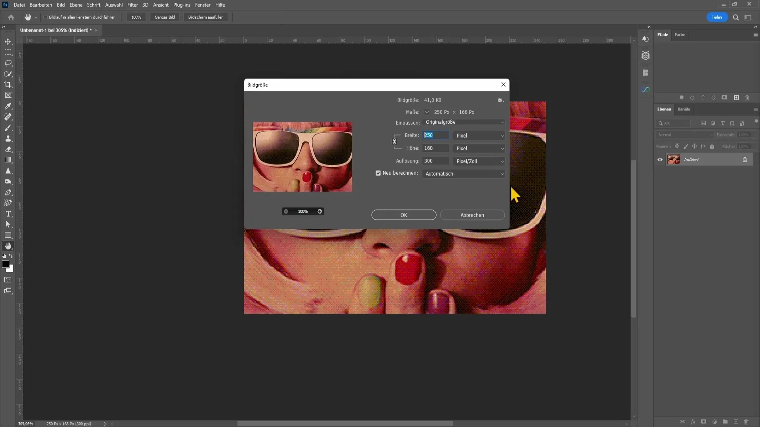Image resolution: width=760 pixels, height=427 pixels.
Task: Select the Eyedropper tool
Action: pyautogui.click(x=8, y=106)
